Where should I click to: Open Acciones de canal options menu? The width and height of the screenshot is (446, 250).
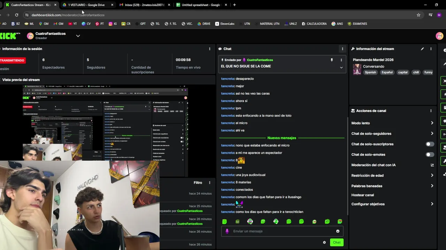pos(431,111)
